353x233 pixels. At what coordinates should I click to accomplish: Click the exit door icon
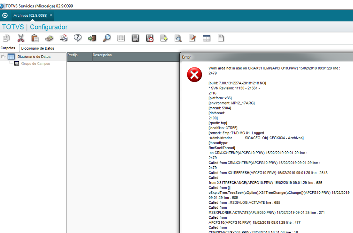(92, 38)
